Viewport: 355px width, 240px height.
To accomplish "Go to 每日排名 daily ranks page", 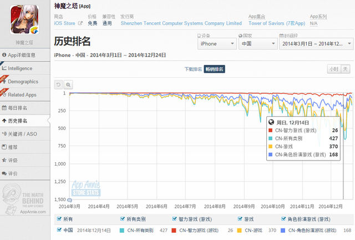I will coord(25,108).
